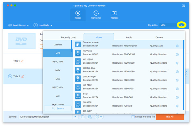Choose the HEVC MKV format category
192x126 pixels.
click(x=58, y=87)
